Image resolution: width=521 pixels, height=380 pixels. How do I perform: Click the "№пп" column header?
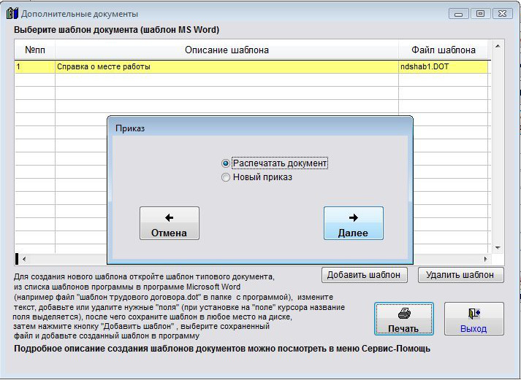[x=35, y=50]
